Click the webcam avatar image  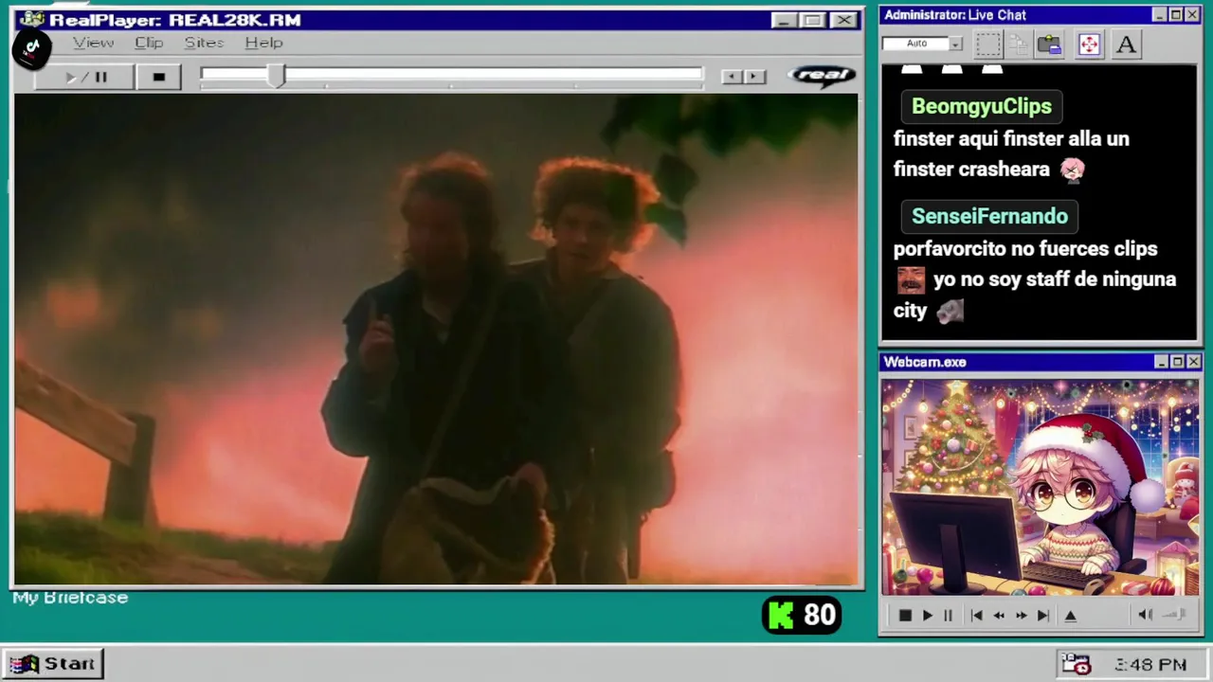(x=1040, y=488)
